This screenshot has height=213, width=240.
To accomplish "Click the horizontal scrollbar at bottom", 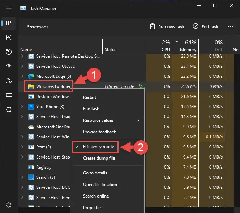I will [96, 210].
